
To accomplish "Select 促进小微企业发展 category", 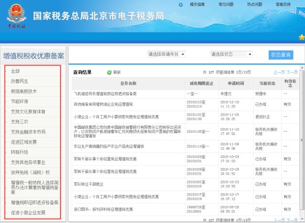I will (28, 213).
